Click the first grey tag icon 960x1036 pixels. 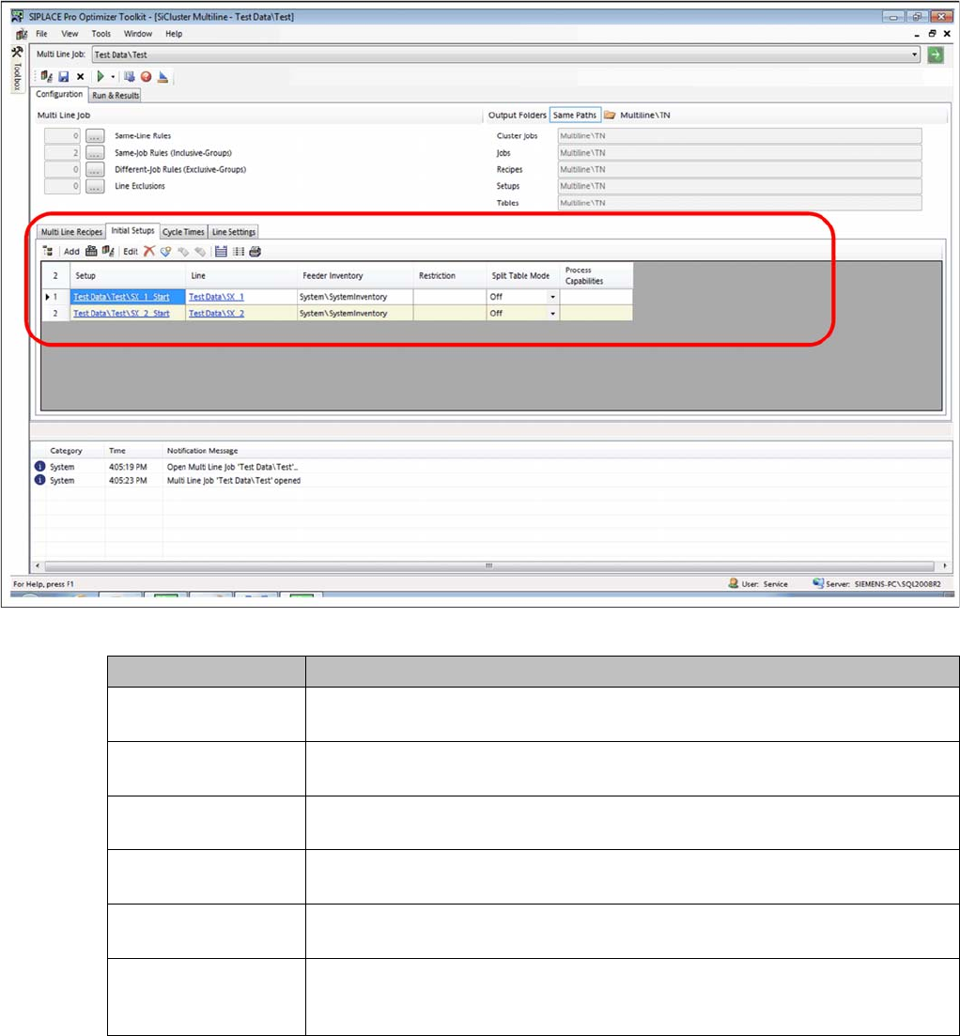coord(183,251)
